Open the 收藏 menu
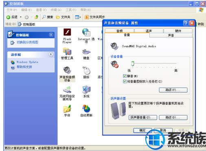Image resolution: width=206 pixels, height=151 pixels. pyautogui.click(x=56, y=10)
